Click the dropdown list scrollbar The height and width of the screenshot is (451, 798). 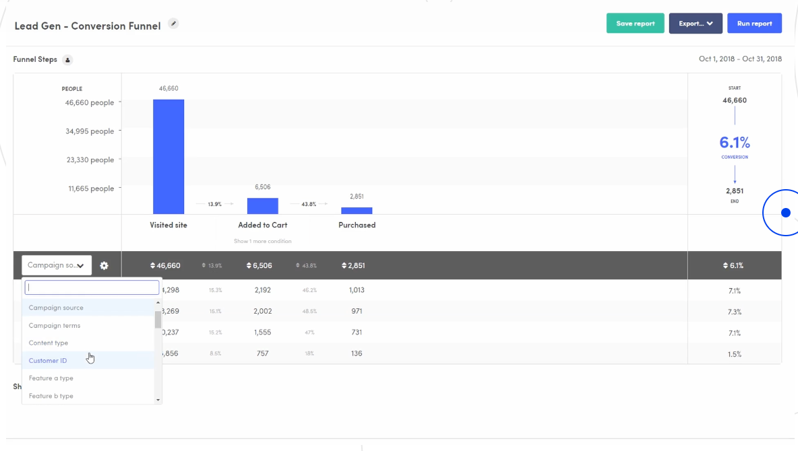(x=157, y=316)
